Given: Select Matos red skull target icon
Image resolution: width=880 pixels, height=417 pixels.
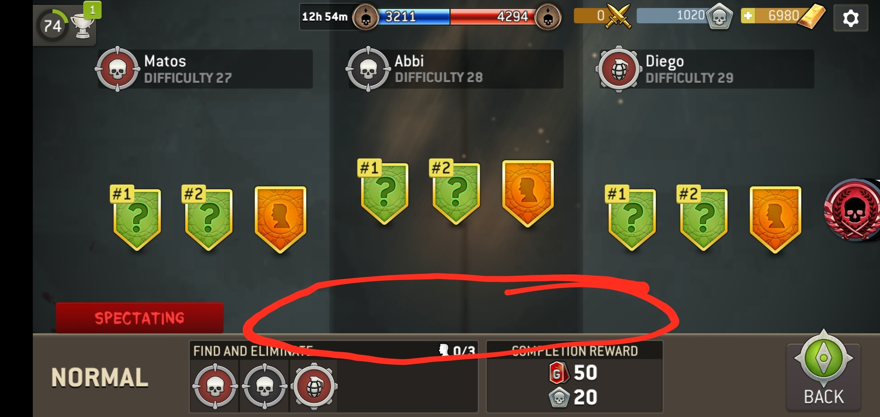Looking at the screenshot, I should (117, 69).
